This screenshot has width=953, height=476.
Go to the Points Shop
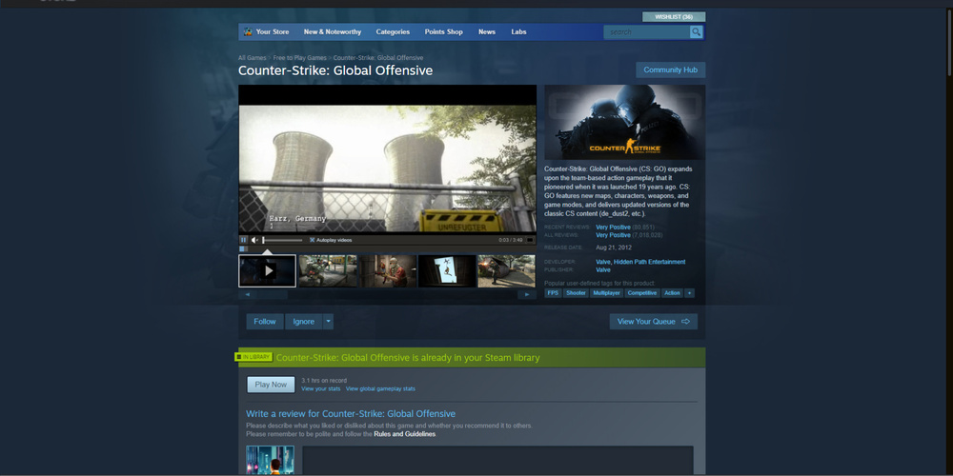coord(444,31)
